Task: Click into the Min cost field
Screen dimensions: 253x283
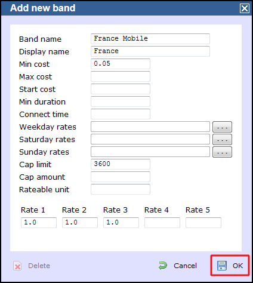Action: [x=121, y=64]
